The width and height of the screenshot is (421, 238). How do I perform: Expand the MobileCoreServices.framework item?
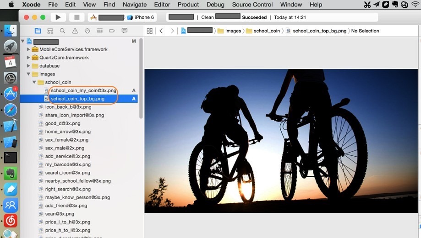click(x=28, y=49)
